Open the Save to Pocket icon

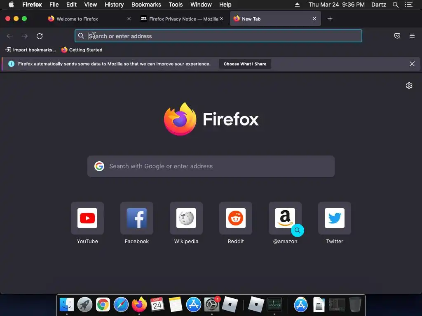pyautogui.click(x=397, y=36)
